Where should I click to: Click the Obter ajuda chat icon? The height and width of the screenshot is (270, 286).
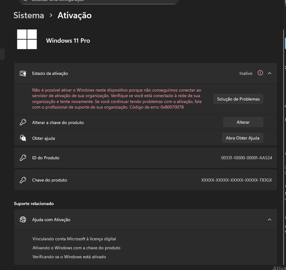pos(23,138)
